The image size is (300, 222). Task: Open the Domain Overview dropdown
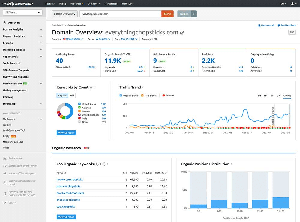[x=65, y=14]
